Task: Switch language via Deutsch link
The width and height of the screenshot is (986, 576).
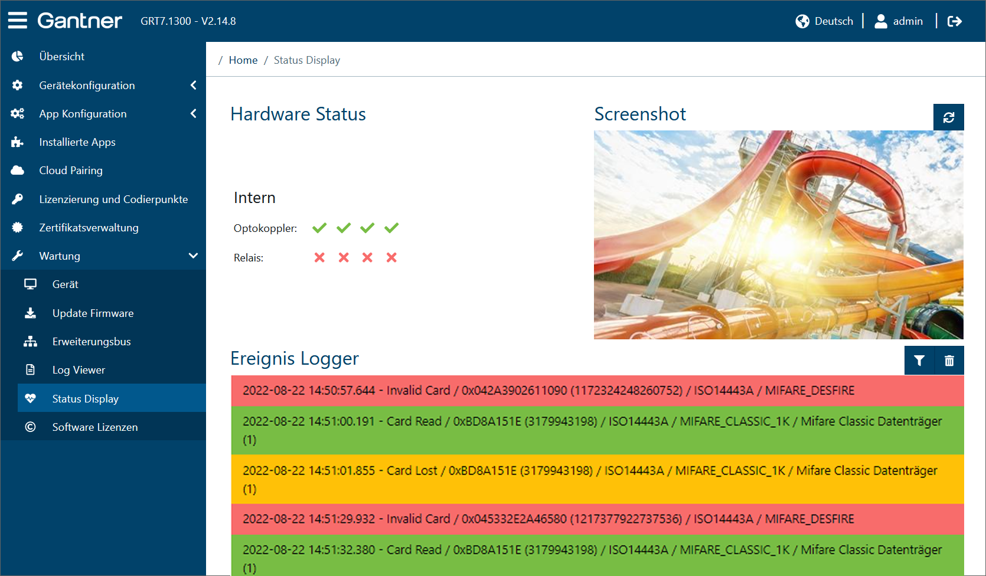Action: pyautogui.click(x=834, y=21)
